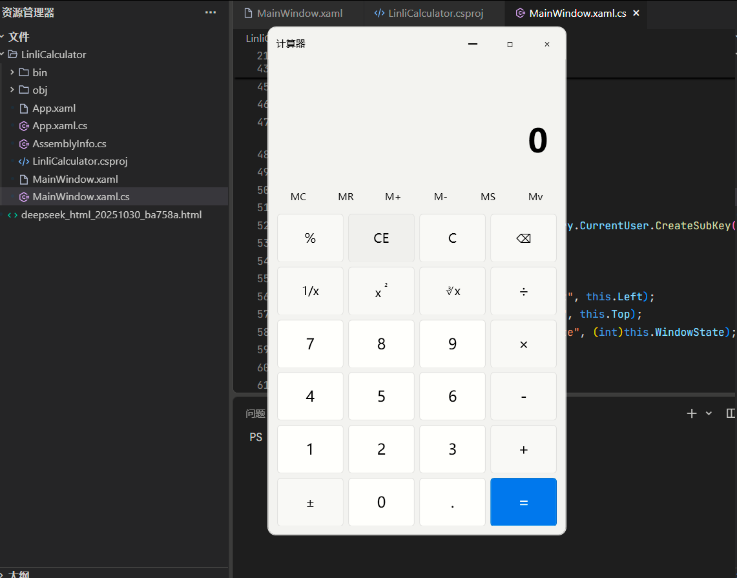
Task: Click the explorer panel more actions ellipsis
Action: click(x=211, y=12)
